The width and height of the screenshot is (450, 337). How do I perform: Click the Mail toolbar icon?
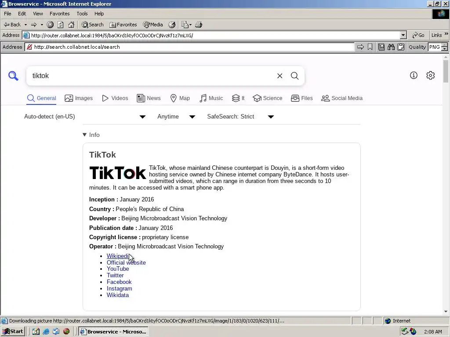pyautogui.click(x=185, y=25)
